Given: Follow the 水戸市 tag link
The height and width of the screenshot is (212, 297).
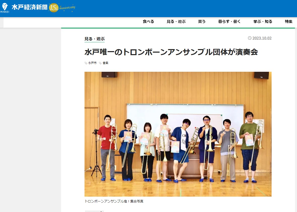Looking at the screenshot, I should (92, 63).
